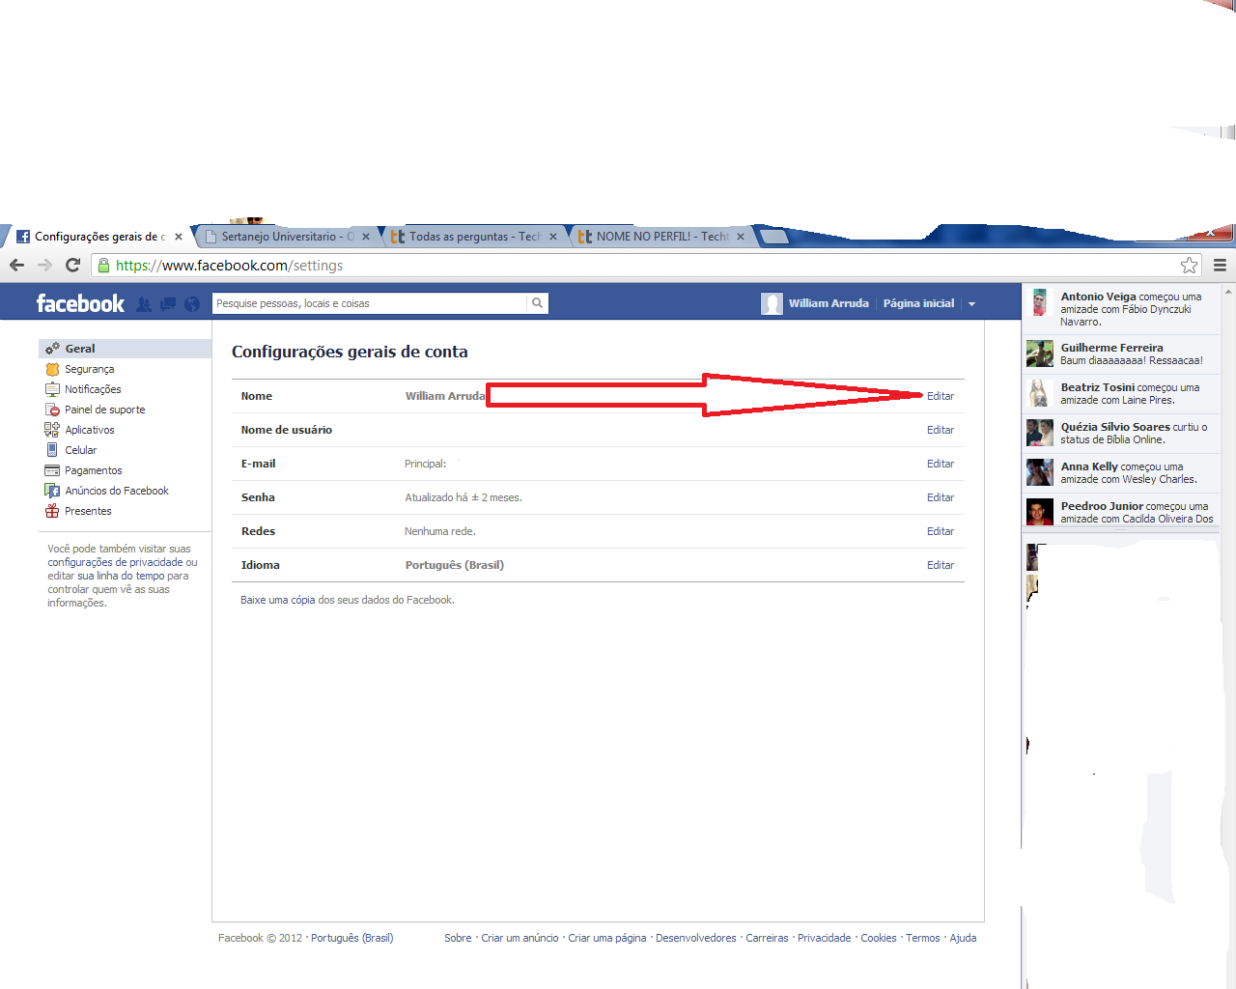Click Pagamentos card icon in sidebar
Image resolution: width=1236 pixels, height=989 pixels.
point(52,470)
